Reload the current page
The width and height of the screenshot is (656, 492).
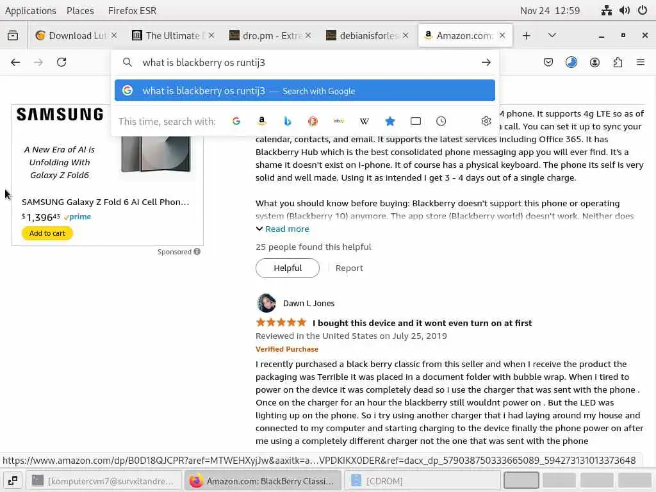click(x=61, y=62)
